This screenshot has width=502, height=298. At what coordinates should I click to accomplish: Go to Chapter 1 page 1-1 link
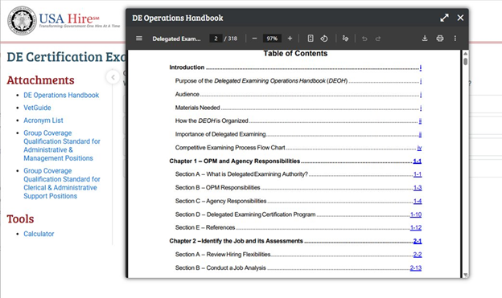point(418,161)
